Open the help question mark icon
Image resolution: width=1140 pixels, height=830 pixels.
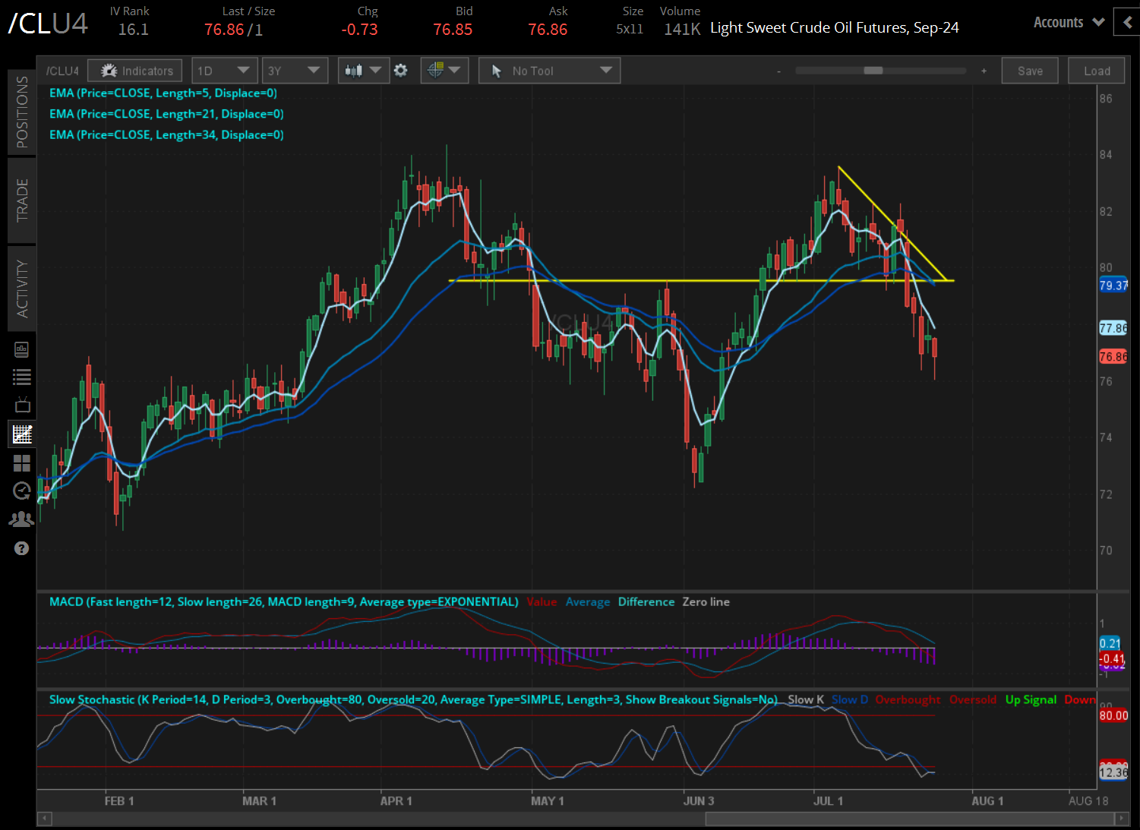(x=21, y=548)
